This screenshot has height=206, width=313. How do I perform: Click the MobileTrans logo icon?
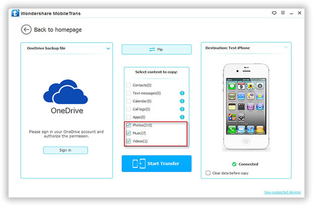15,13
